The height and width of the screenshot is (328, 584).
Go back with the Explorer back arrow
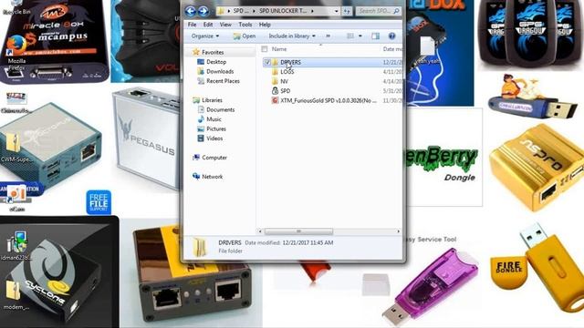point(191,11)
